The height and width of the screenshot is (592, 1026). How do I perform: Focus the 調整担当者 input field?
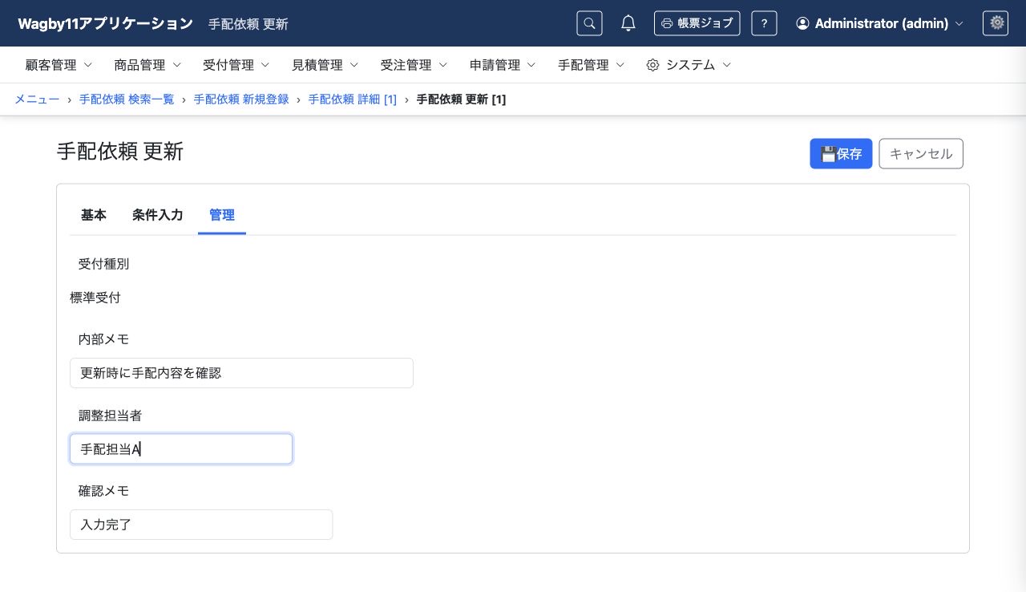181,449
